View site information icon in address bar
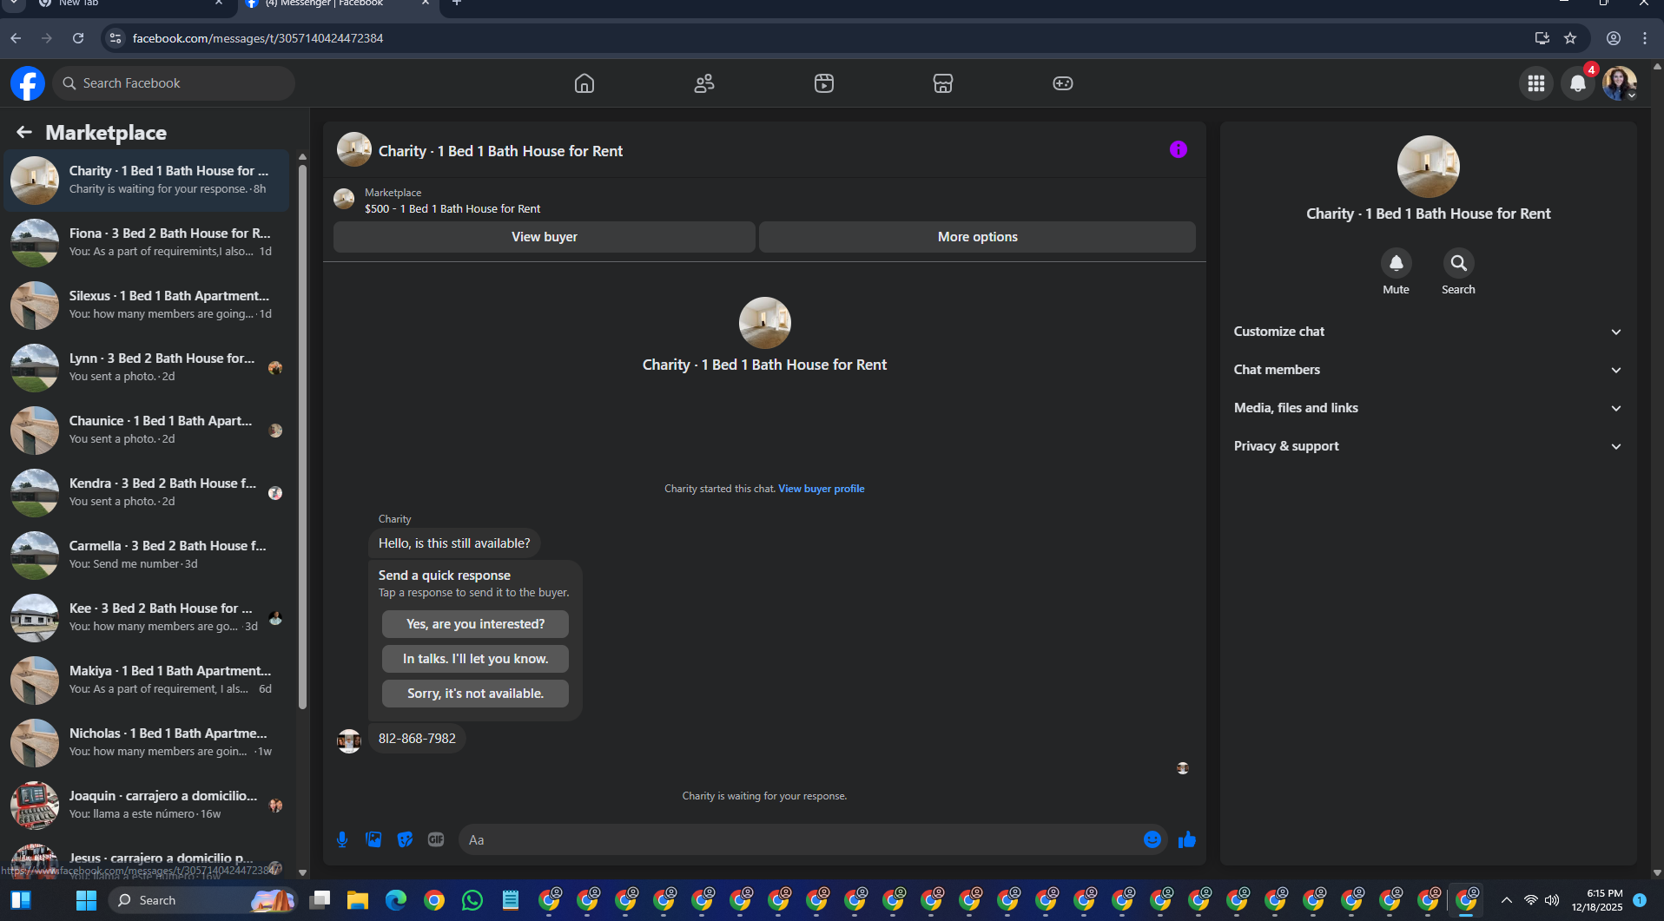This screenshot has width=1664, height=921. [x=116, y=38]
